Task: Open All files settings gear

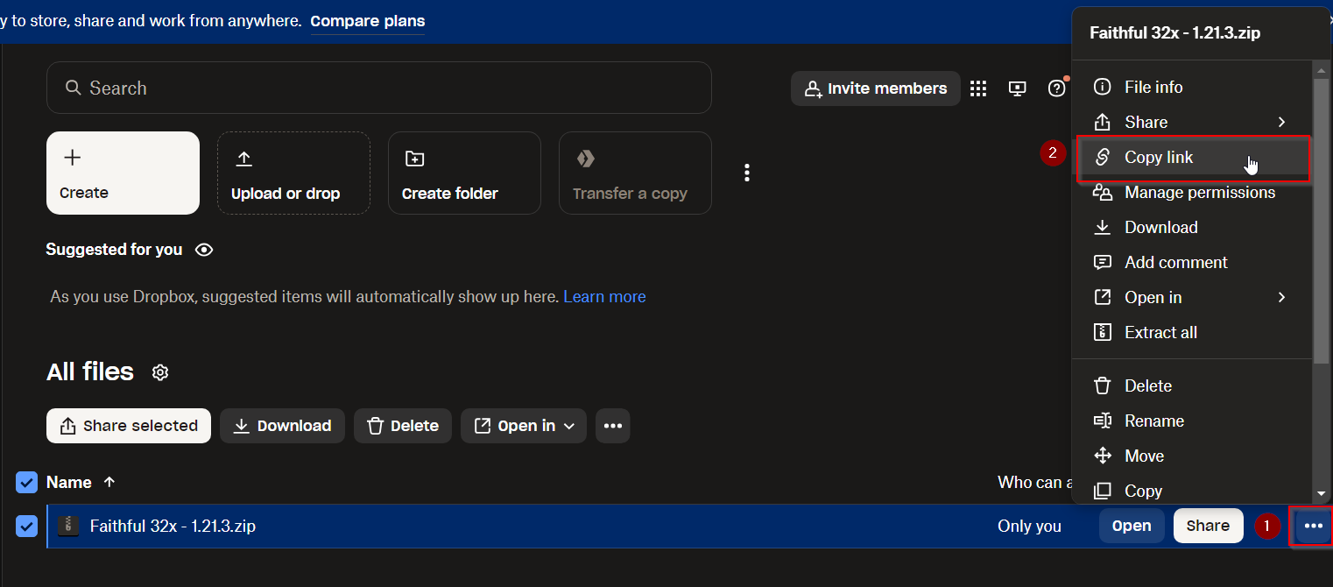Action: coord(159,372)
